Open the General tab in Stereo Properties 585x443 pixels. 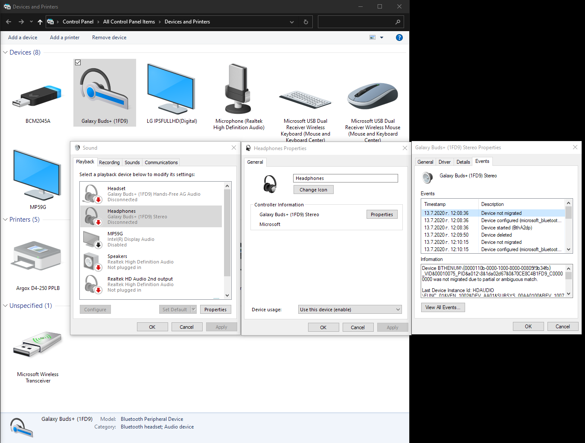425,162
